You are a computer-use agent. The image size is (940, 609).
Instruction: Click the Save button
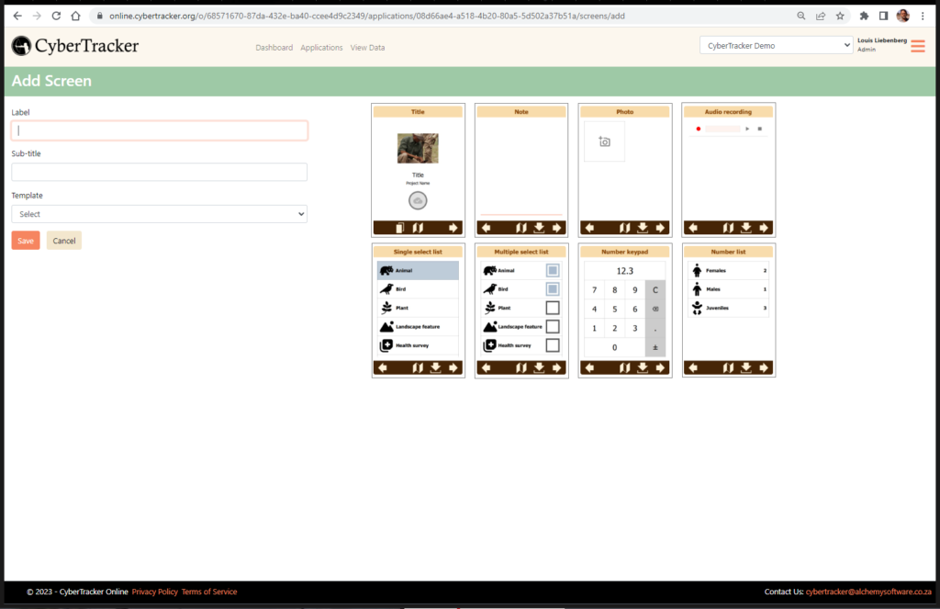point(26,241)
